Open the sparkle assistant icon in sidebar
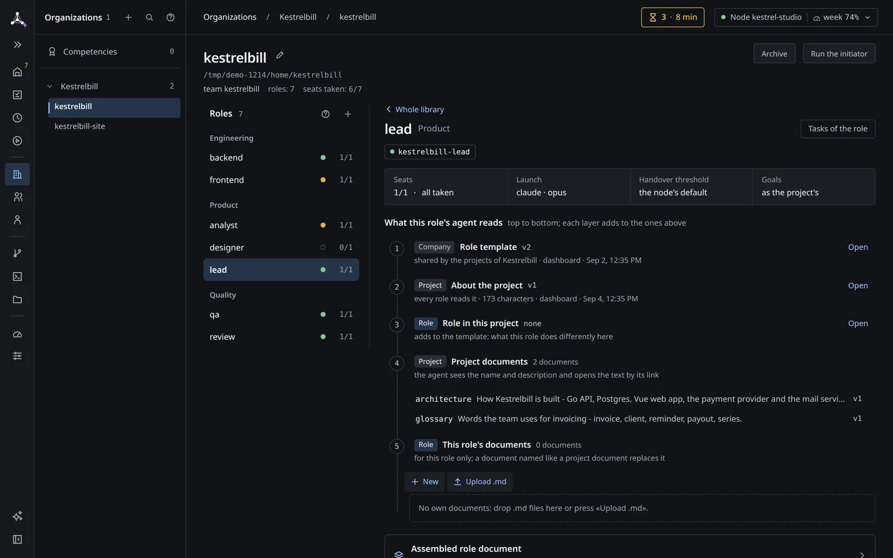893x558 pixels. pos(17,516)
